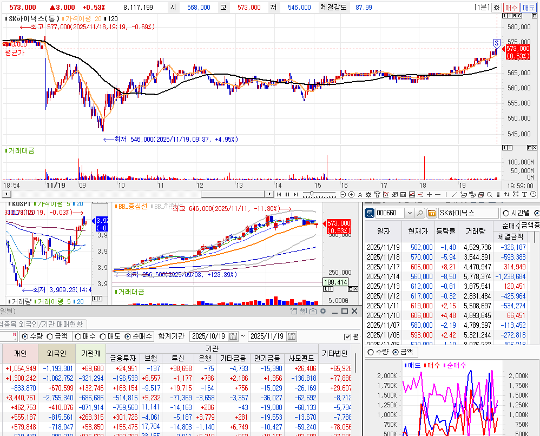540x436 pixels.
Task: Pause the chart replay
Action: tap(287, 195)
